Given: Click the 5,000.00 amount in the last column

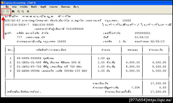Looking at the screenshot, I should pyautogui.click(x=159, y=71).
